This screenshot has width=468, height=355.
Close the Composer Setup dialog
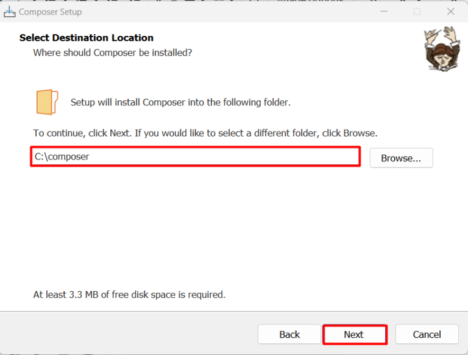[451, 12]
